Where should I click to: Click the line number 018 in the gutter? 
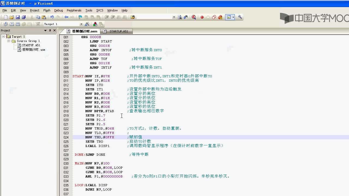pyautogui.click(x=66, y=111)
